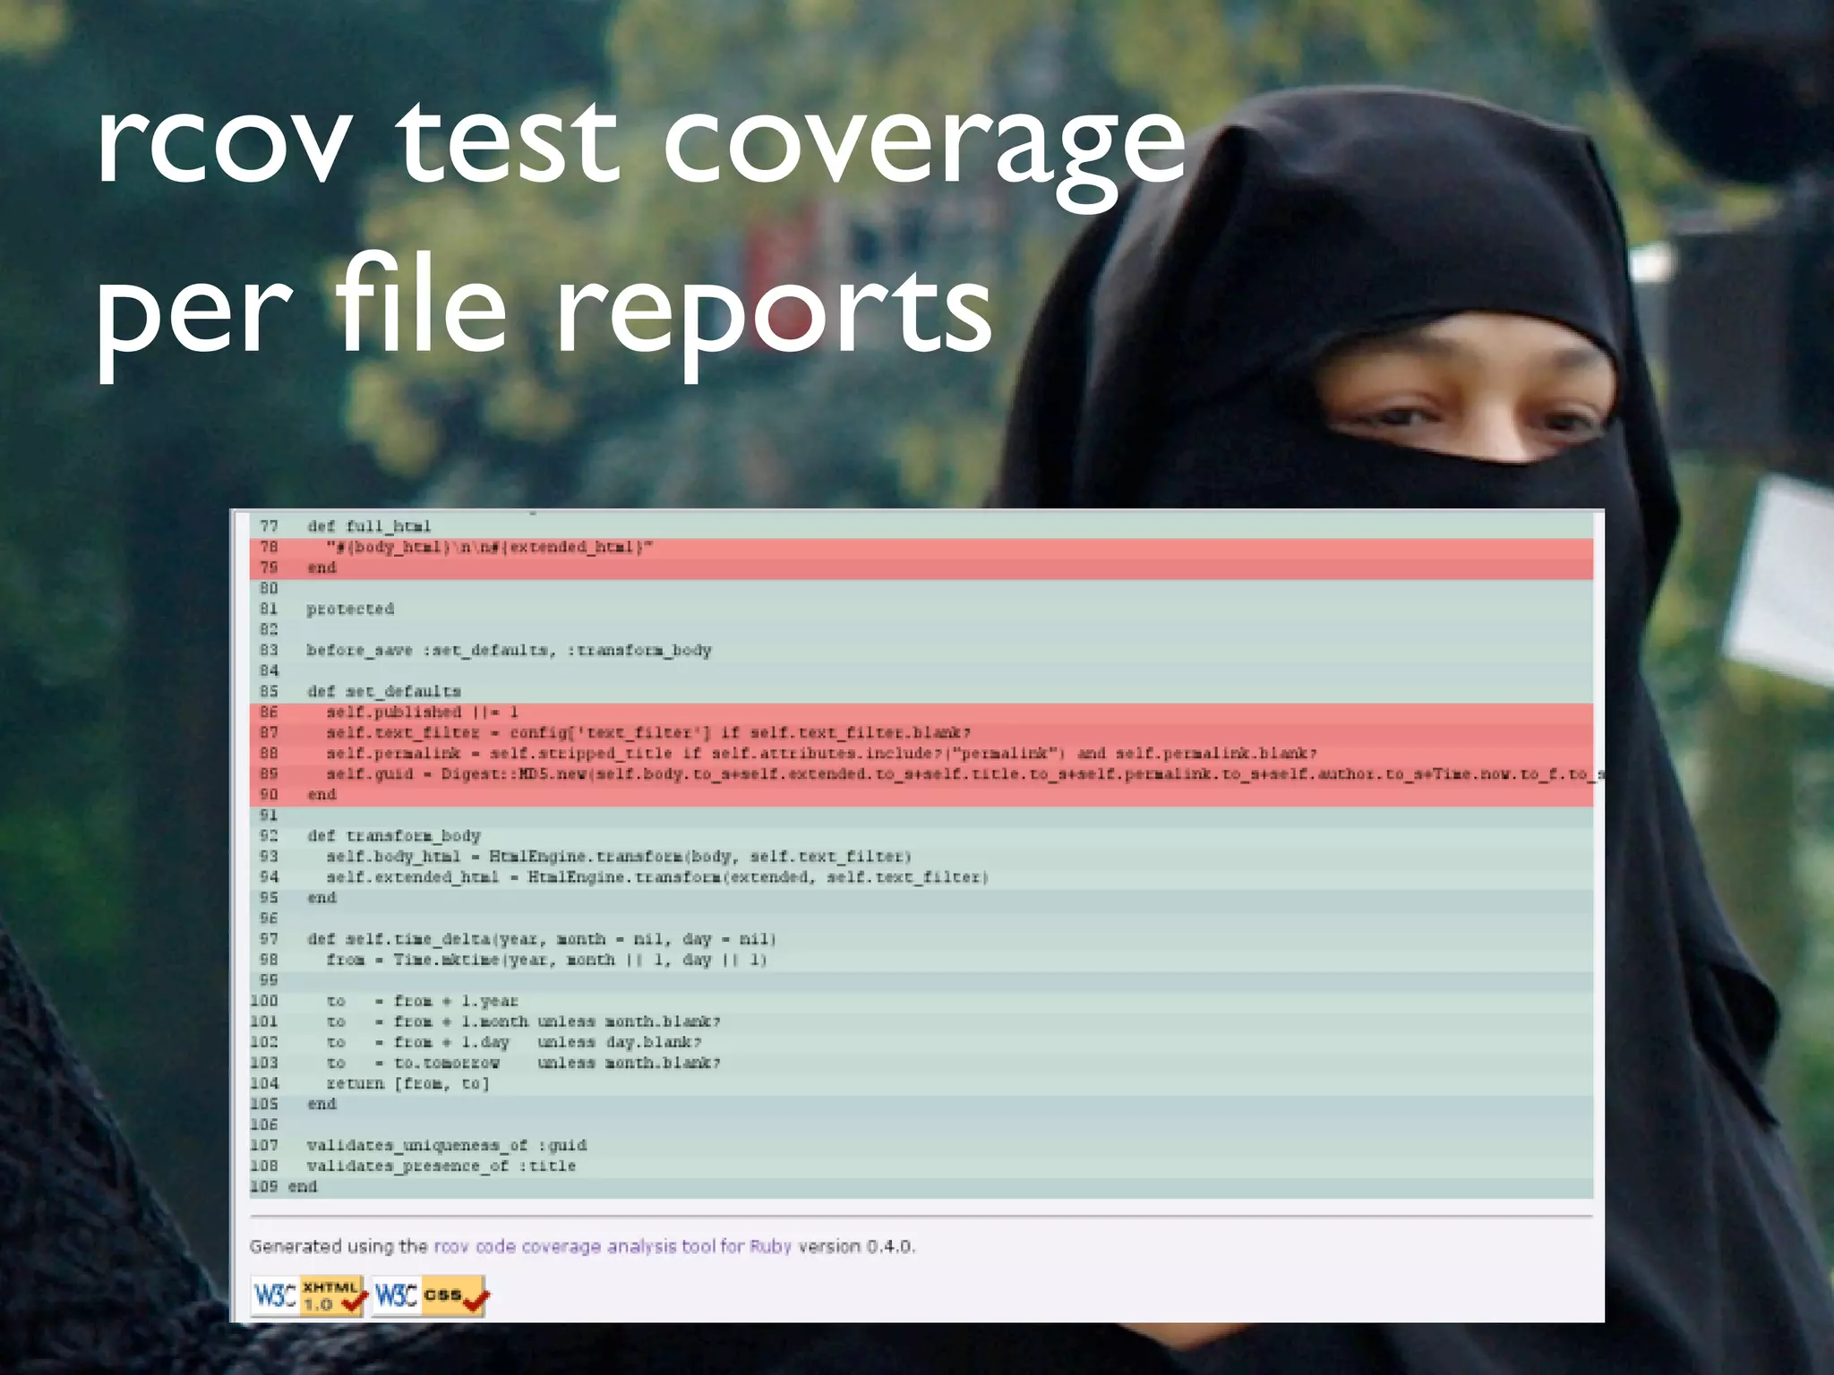Select the def set_defaults line 85
Image resolution: width=1834 pixels, height=1375 pixels.
coord(383,691)
